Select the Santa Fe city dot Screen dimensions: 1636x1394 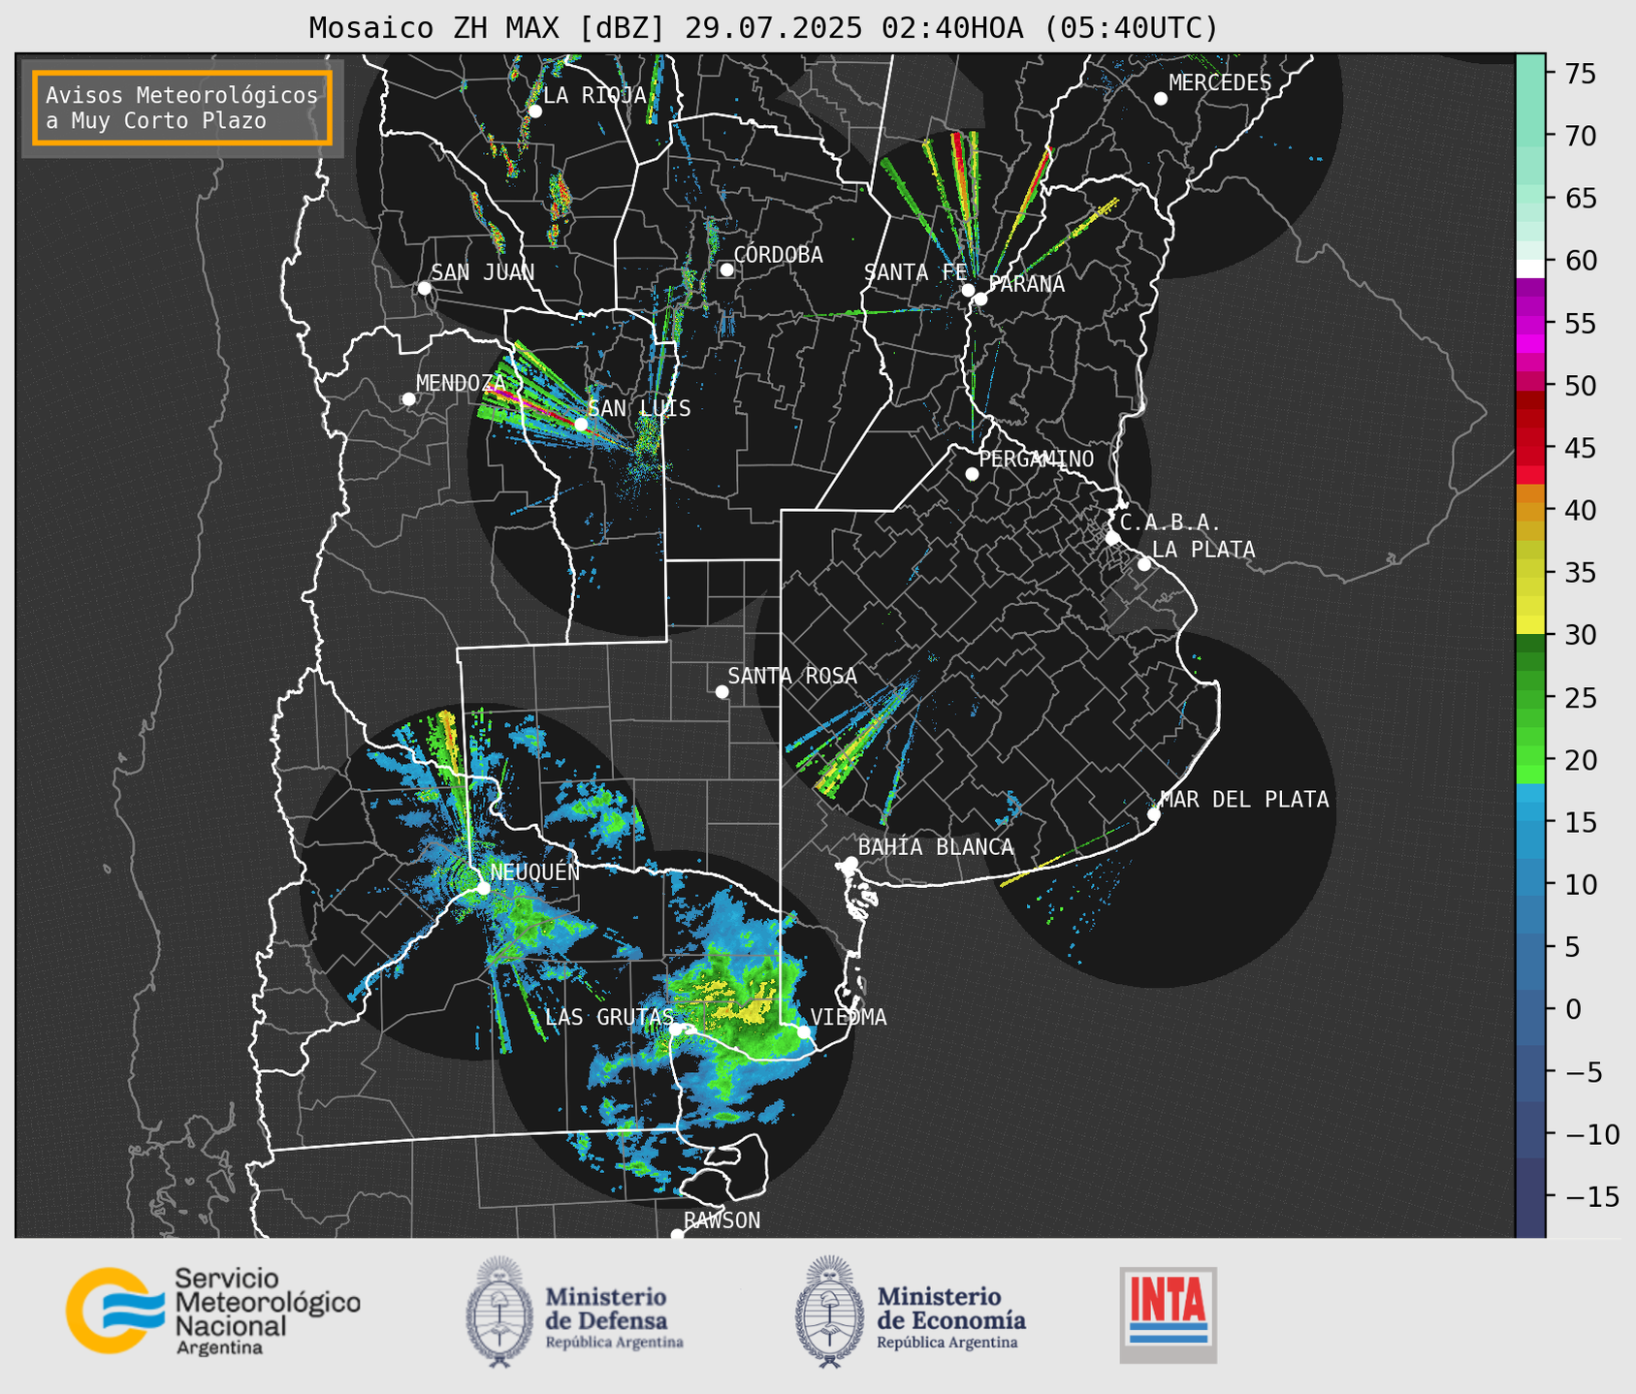[x=968, y=290]
